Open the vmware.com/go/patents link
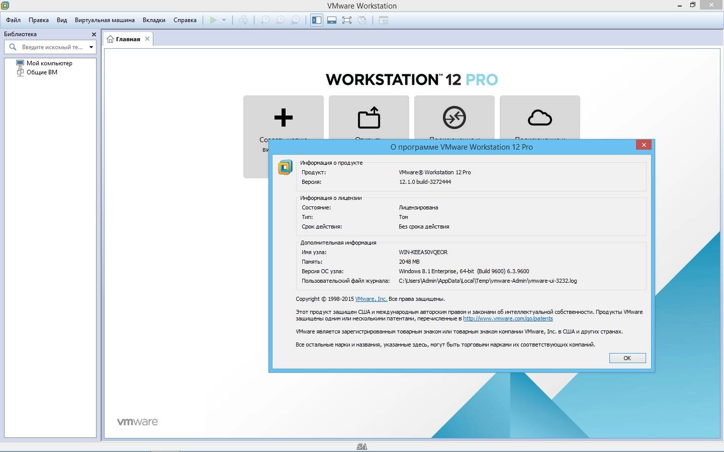724x452 pixels. pos(508,318)
